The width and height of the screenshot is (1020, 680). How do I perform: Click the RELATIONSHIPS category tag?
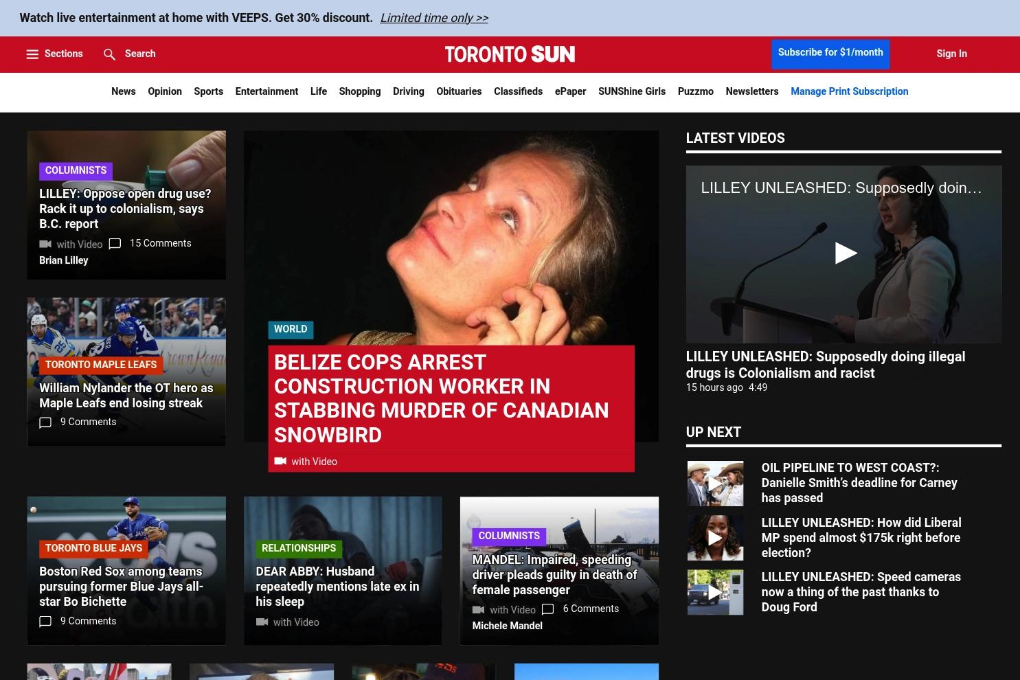click(299, 548)
